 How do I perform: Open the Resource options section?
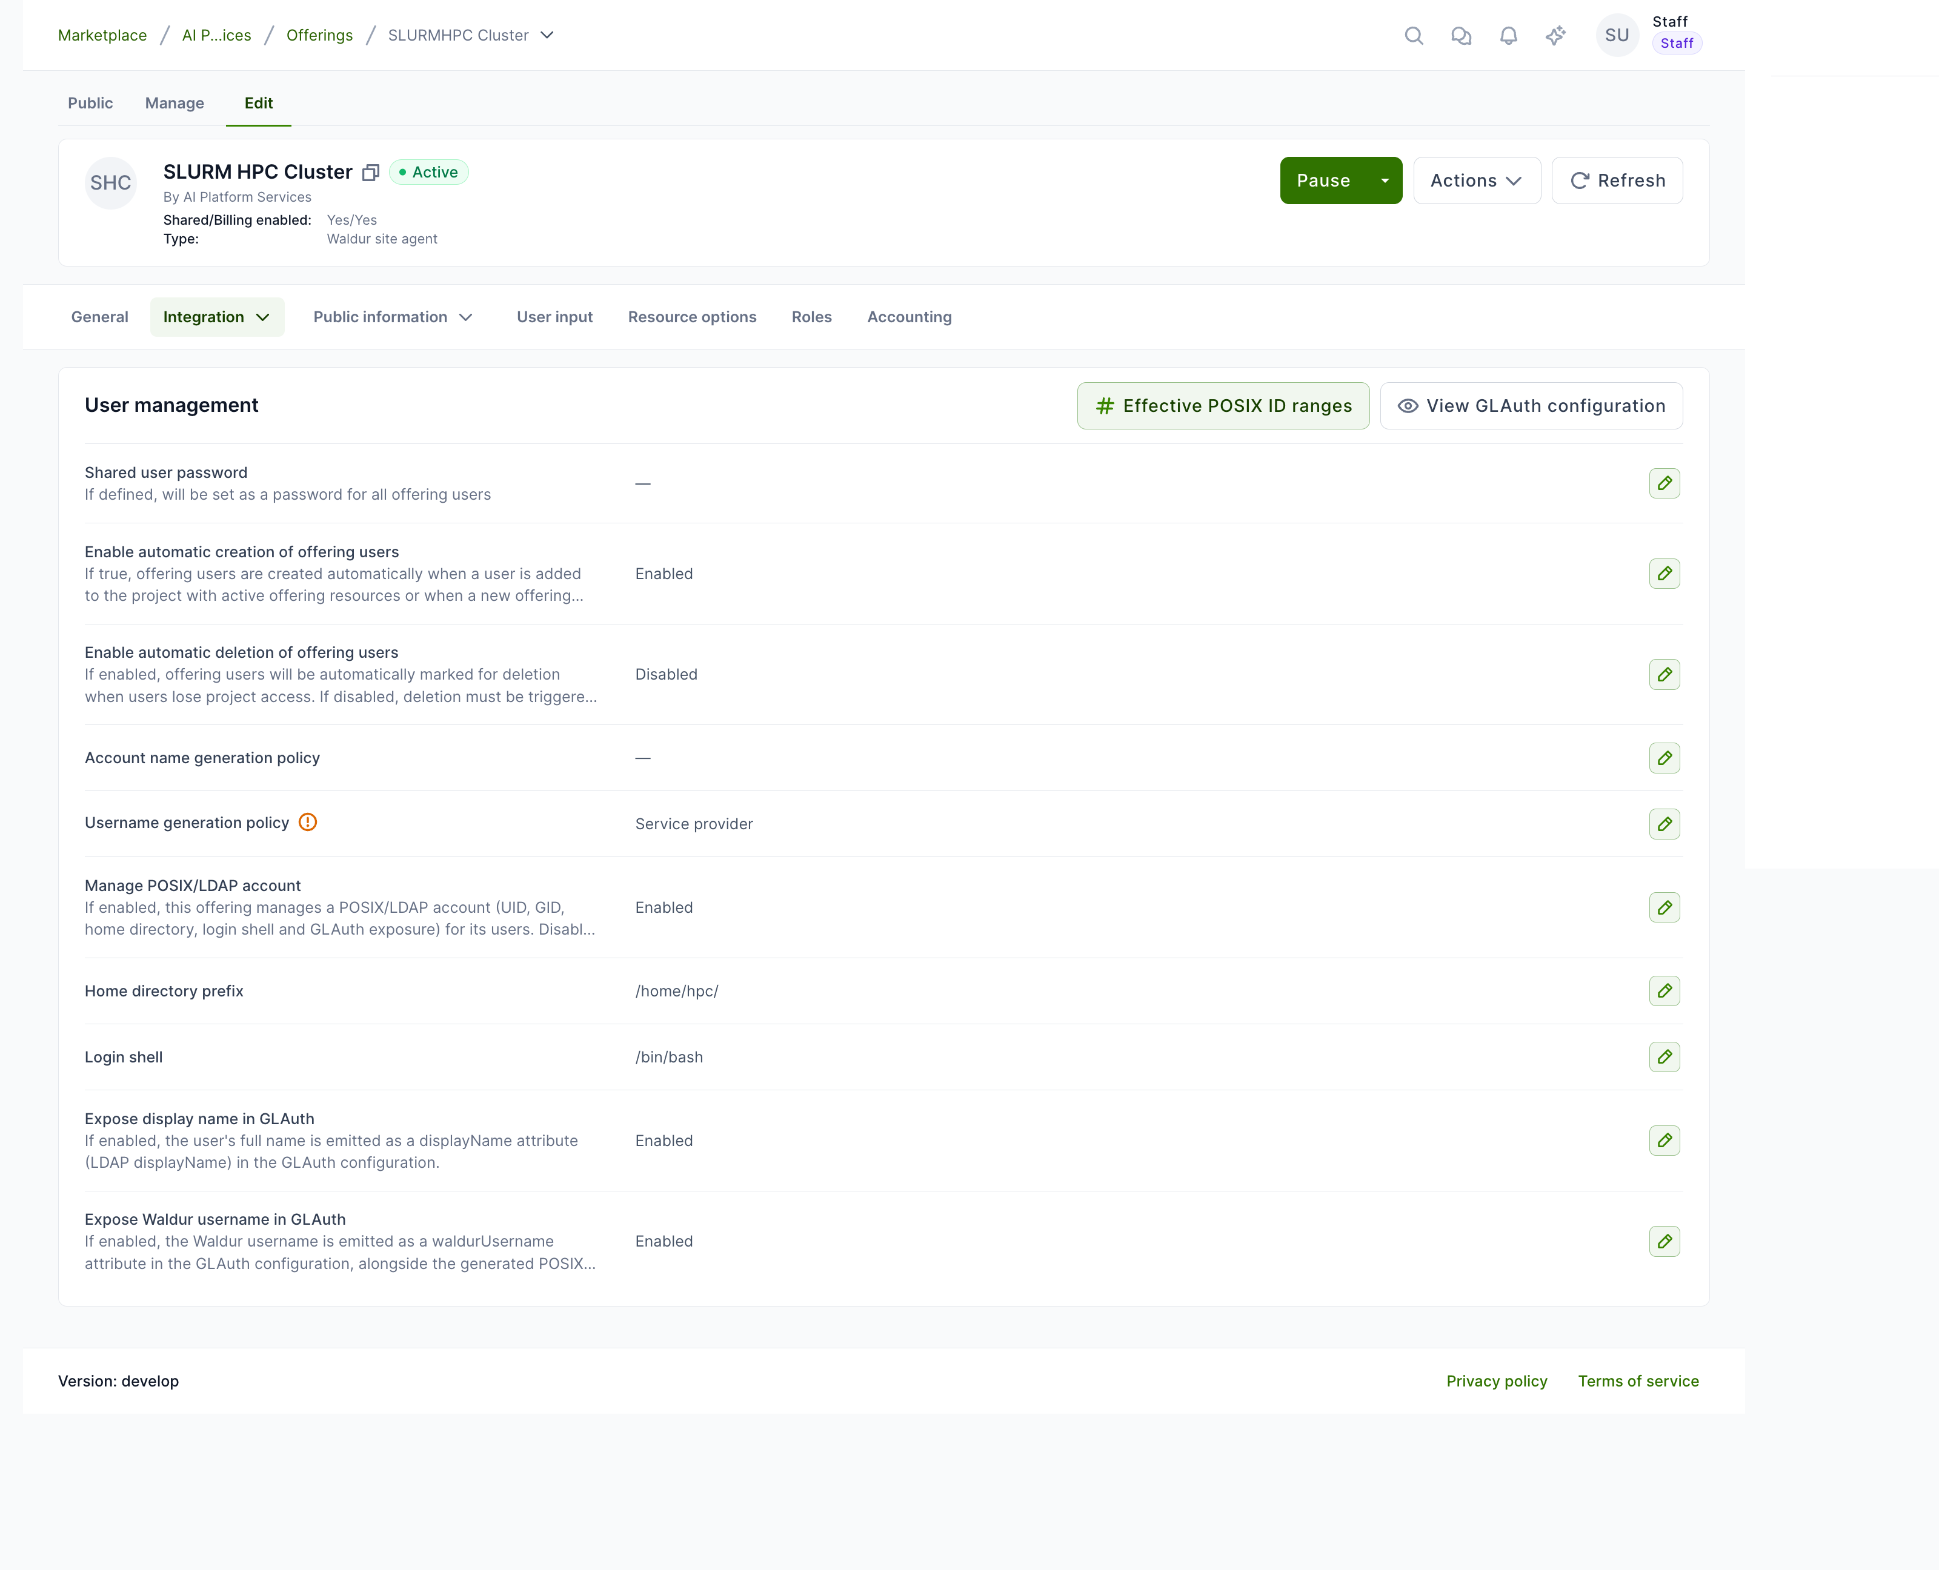(692, 317)
